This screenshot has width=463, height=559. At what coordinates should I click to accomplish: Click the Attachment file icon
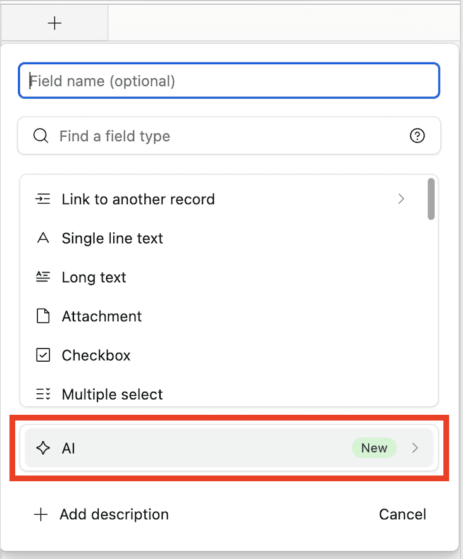43,316
